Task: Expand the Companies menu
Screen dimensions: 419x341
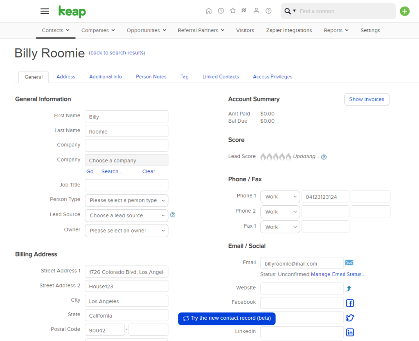Action: point(98,30)
